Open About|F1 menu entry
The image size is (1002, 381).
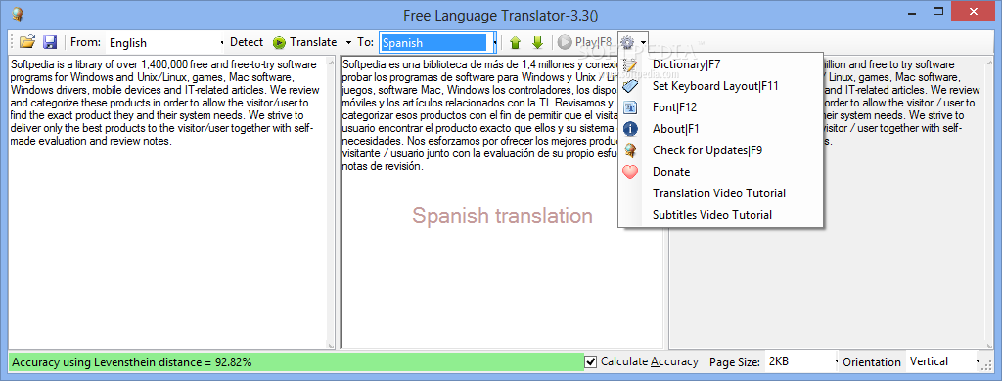coord(720,129)
